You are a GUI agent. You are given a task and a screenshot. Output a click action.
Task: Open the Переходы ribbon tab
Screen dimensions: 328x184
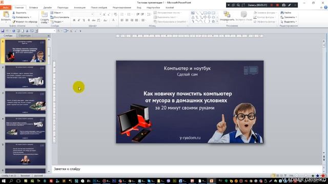(x=63, y=8)
